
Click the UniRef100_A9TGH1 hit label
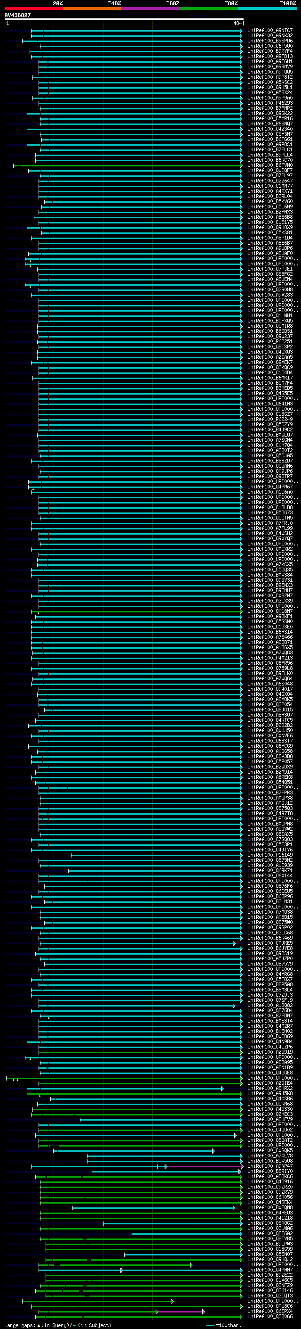pyautogui.click(x=269, y=61)
